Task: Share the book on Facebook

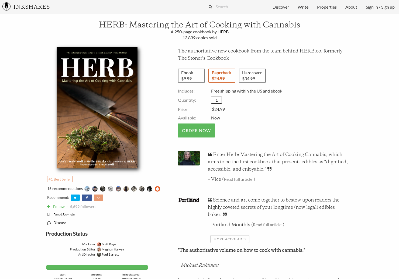Action: pyautogui.click(x=87, y=197)
